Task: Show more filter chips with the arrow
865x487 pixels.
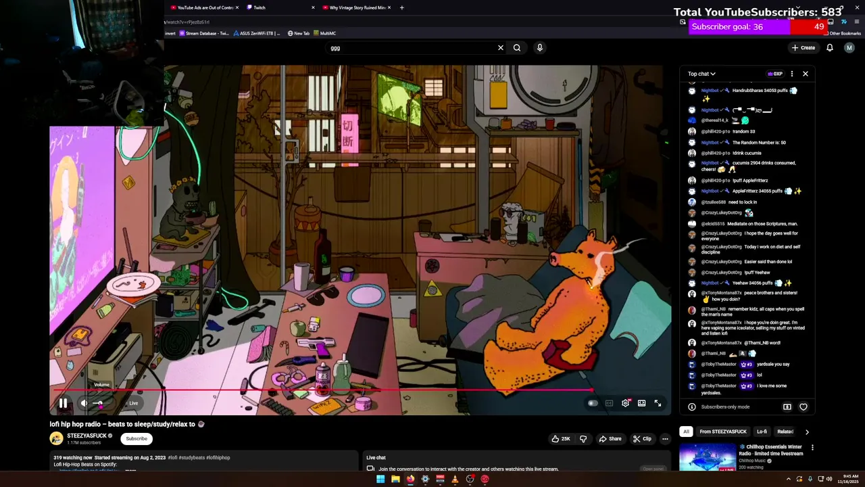Action: [x=807, y=432]
